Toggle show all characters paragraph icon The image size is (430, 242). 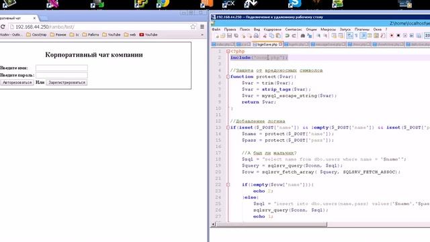click(x=356, y=36)
